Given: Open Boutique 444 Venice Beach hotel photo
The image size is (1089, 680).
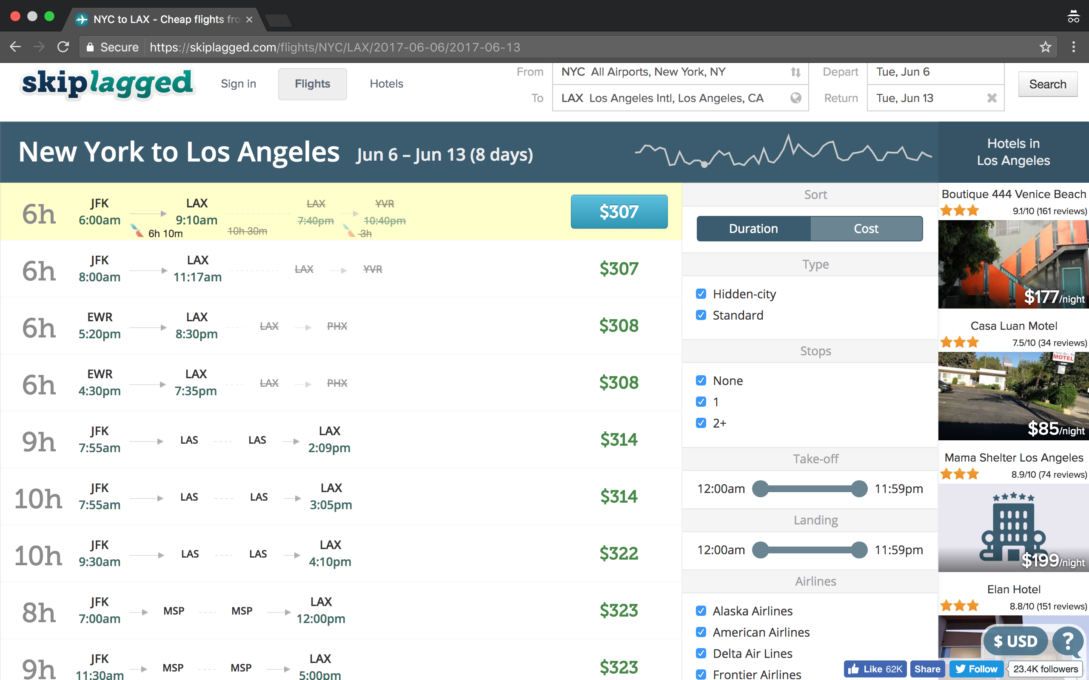Looking at the screenshot, I should click(x=1013, y=264).
